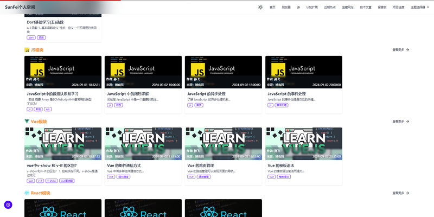This screenshot has height=217, width=434.
Task: Select 近期热点 in the top navigation
Action: coord(330,7)
